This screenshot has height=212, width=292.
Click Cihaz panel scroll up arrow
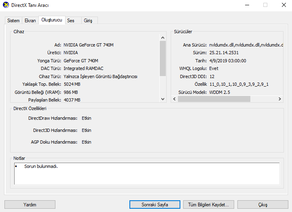pos(163,38)
